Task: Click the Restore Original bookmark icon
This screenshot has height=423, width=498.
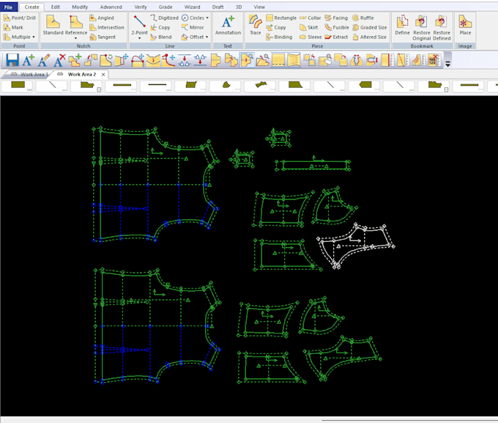Action: pos(421,27)
